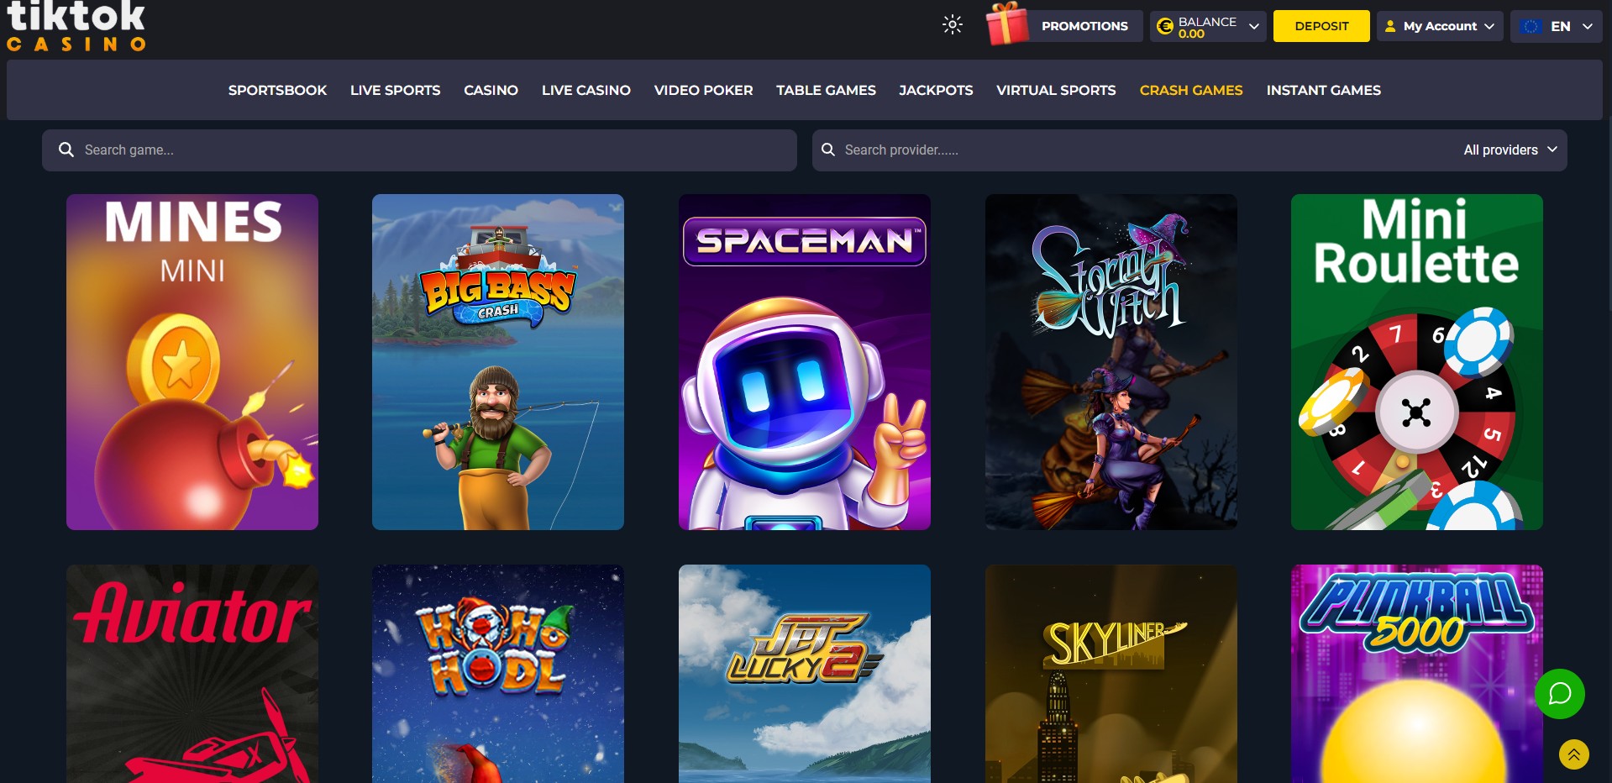Screen dimensions: 1612x783
Task: Open the Ho Ho Hodl game
Action: click(x=498, y=674)
